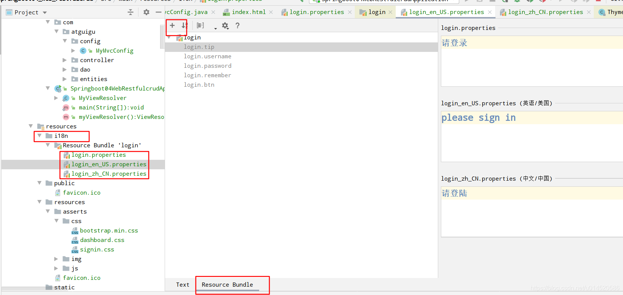Switch to the Resource Bundle view tab
This screenshot has height=295, width=623.
(x=227, y=285)
